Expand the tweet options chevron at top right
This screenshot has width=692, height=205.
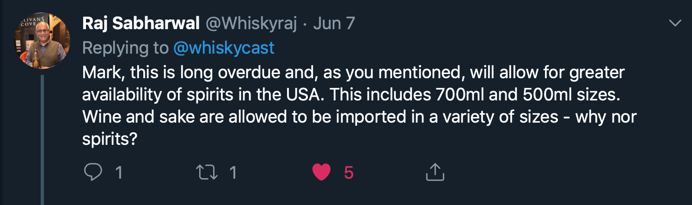click(675, 23)
